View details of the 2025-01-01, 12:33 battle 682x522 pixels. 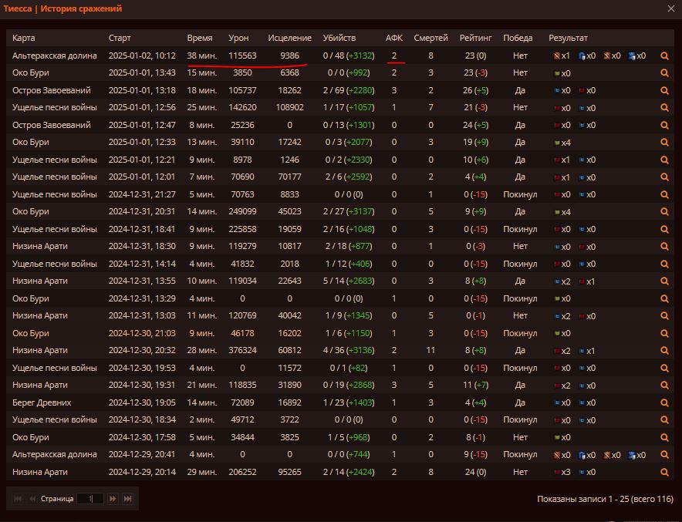click(x=664, y=143)
